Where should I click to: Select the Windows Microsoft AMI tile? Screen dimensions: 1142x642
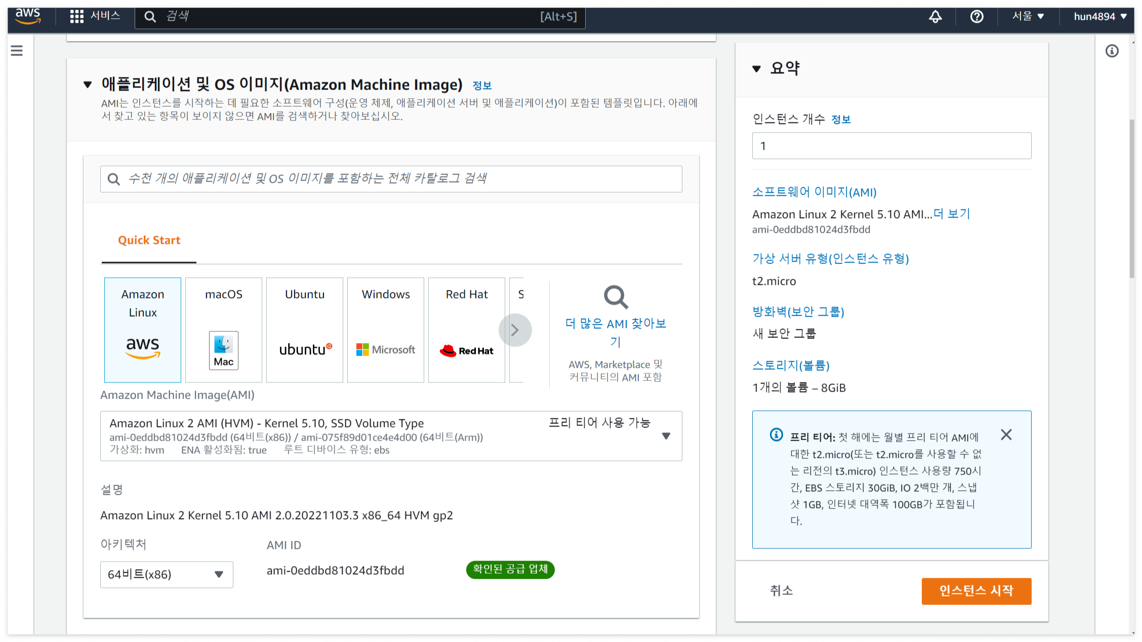(385, 329)
